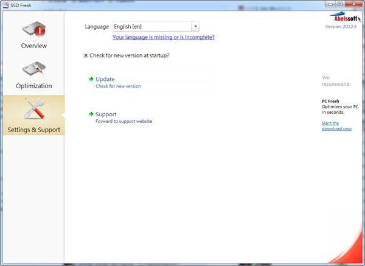Click the Update link text
The height and width of the screenshot is (266, 365).
pyautogui.click(x=105, y=79)
